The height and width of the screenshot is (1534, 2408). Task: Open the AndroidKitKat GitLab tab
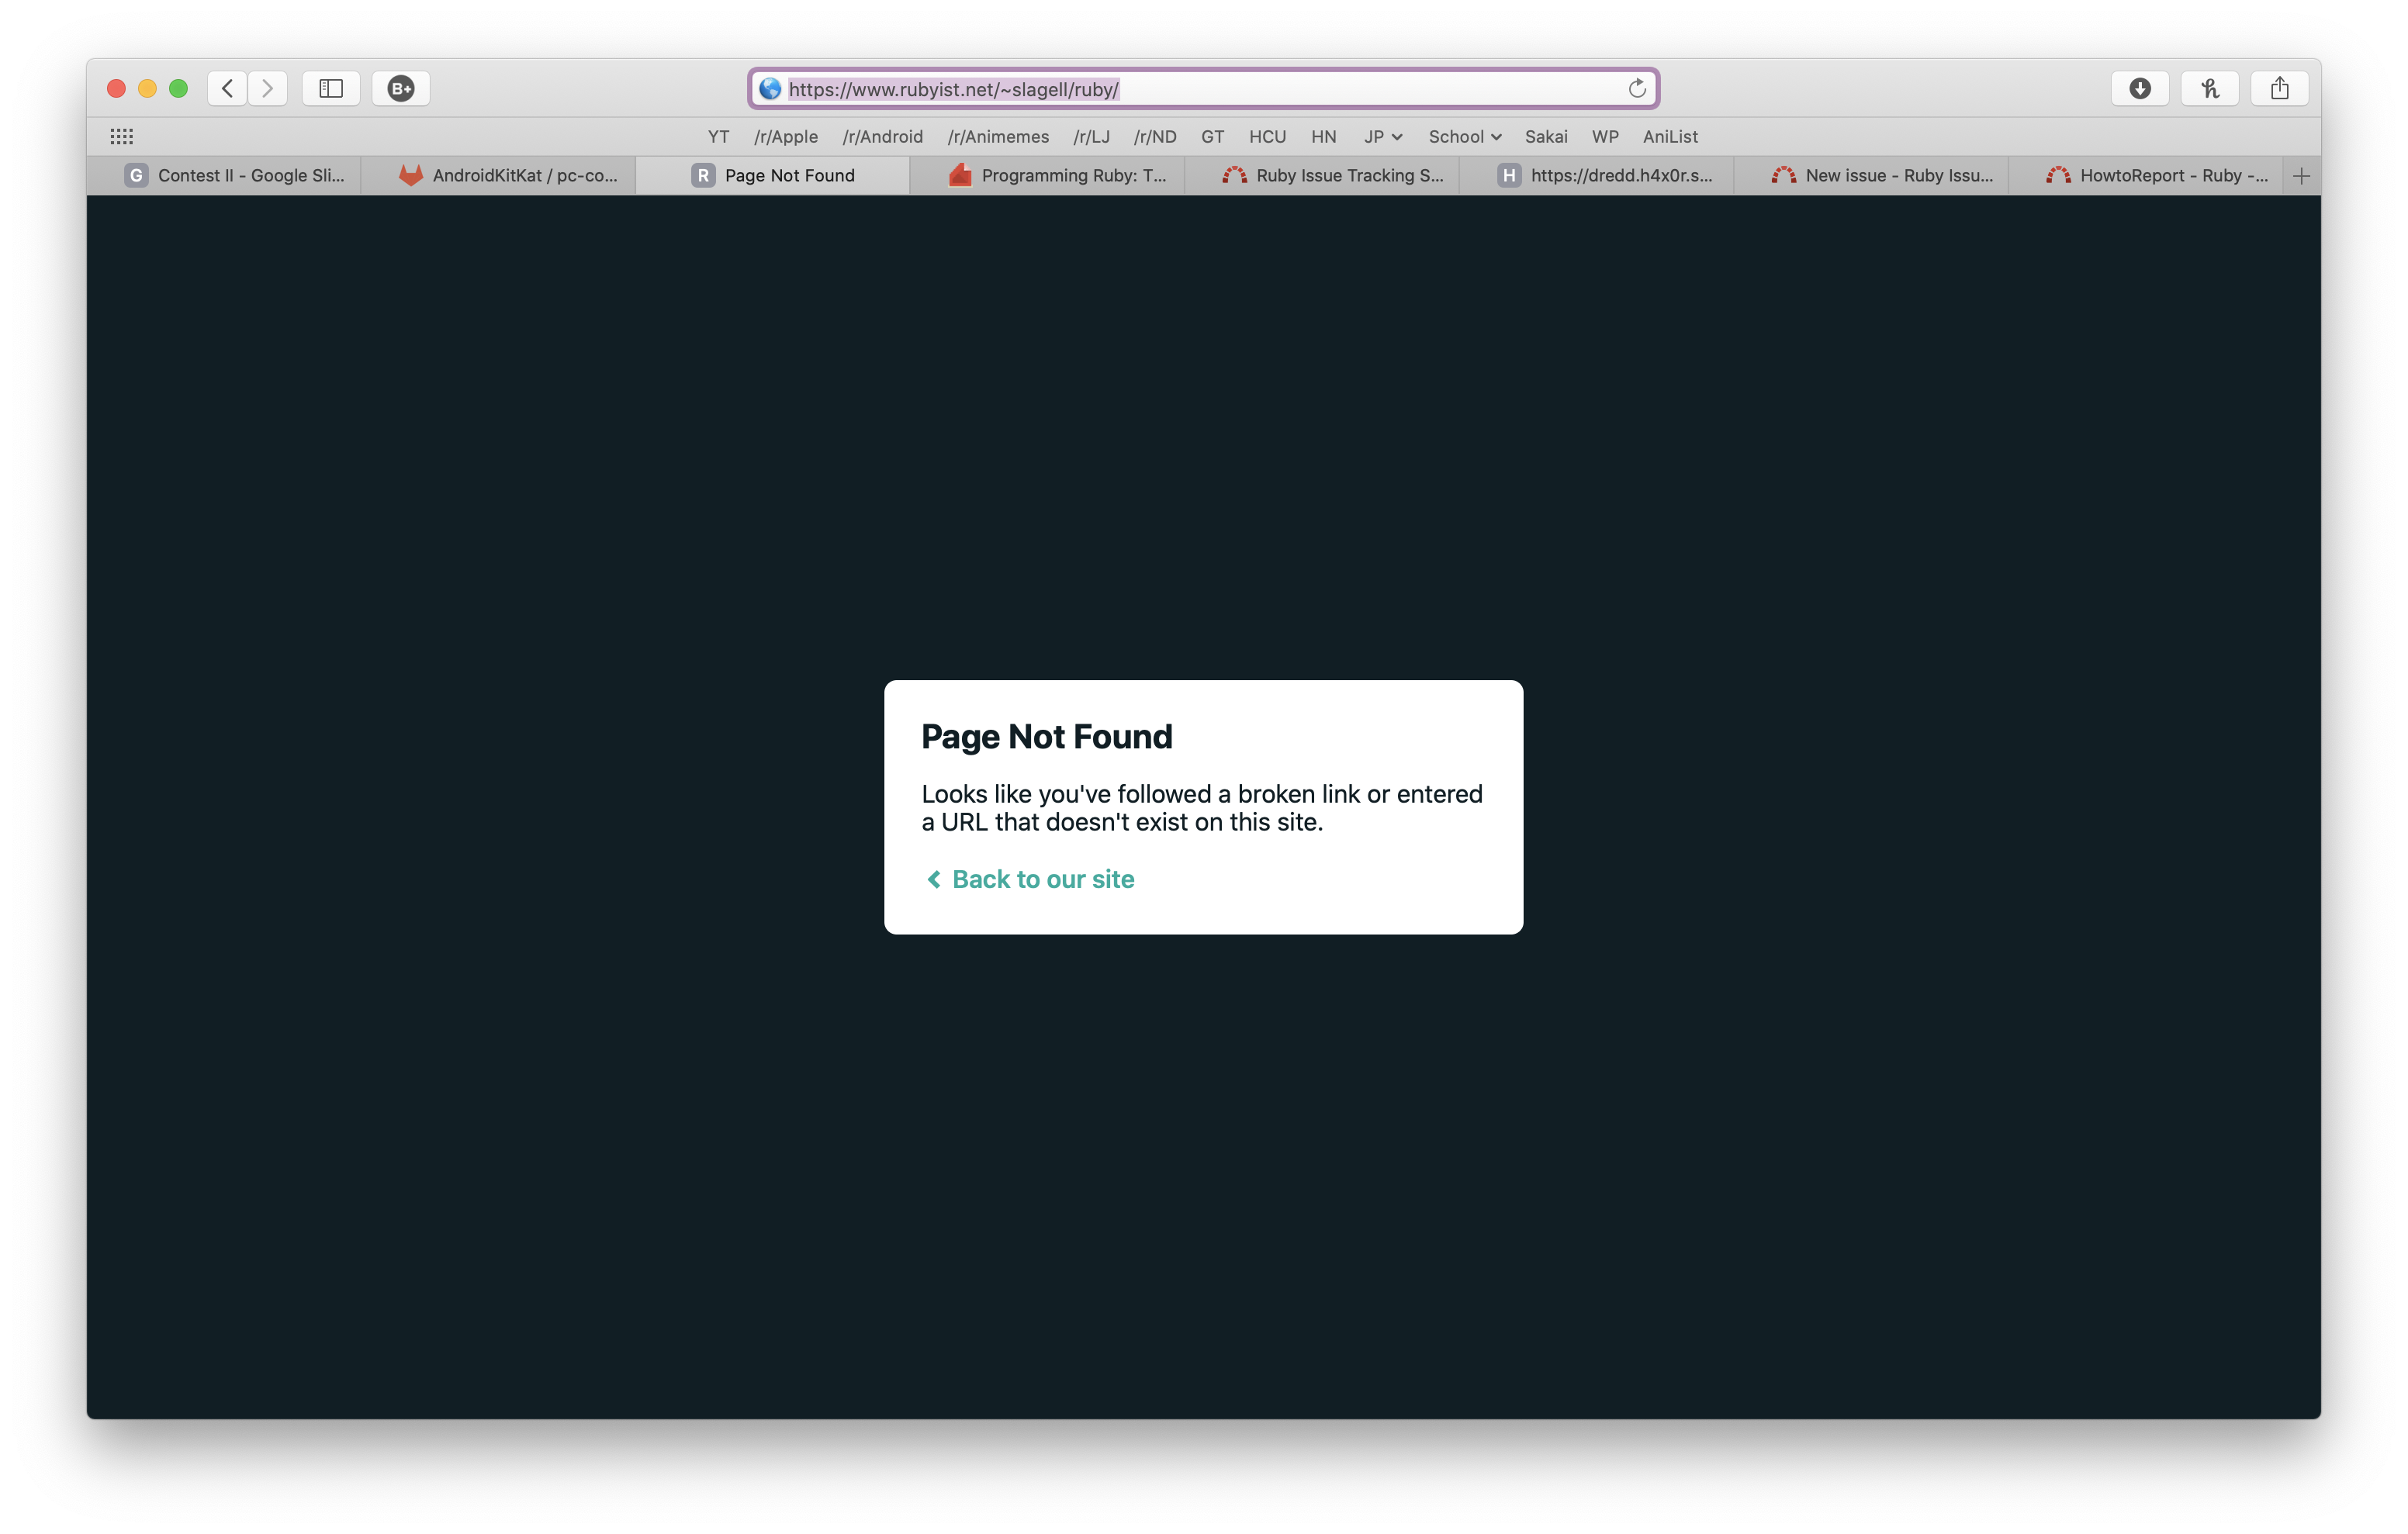click(x=509, y=176)
